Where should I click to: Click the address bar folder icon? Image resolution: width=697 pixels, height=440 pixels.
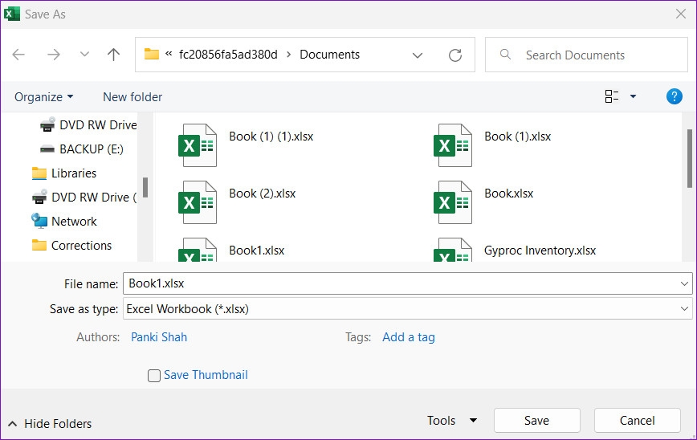click(x=151, y=55)
